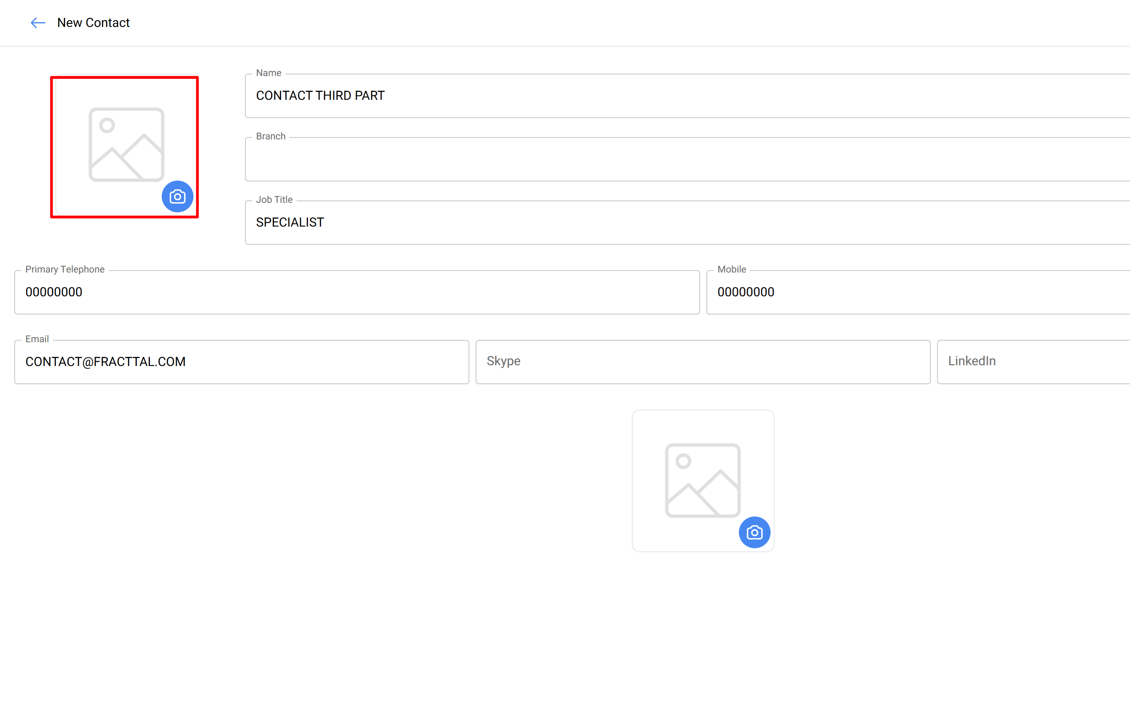Click the camera button below the Skype field
This screenshot has height=701, width=1130.
tap(754, 532)
